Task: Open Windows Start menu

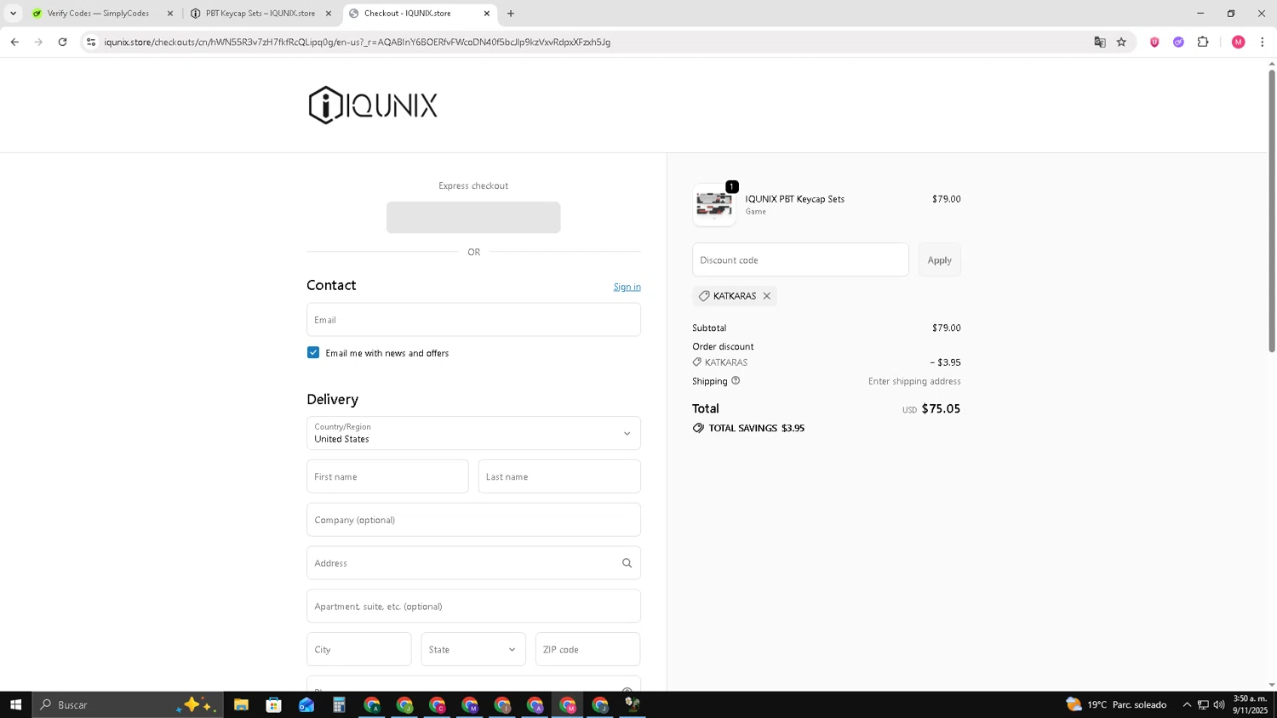Action: tap(15, 704)
